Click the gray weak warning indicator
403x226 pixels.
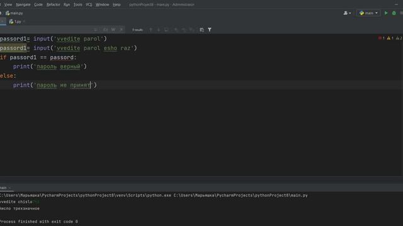tap(399, 38)
